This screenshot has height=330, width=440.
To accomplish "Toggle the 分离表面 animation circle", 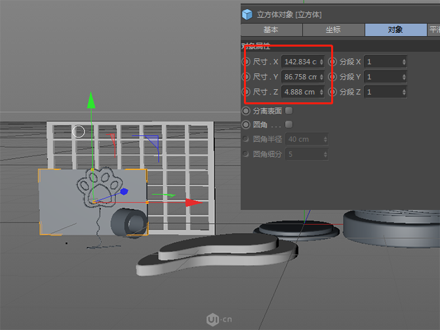I will tap(246, 111).
